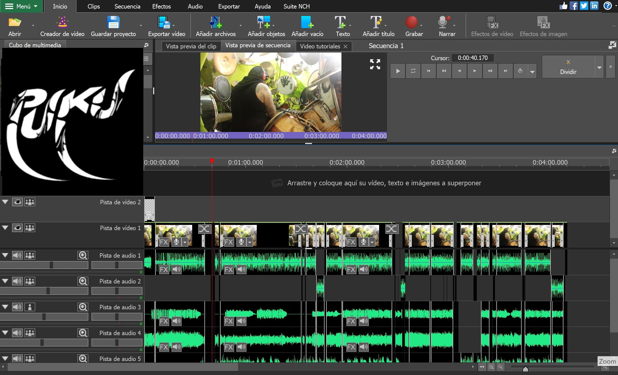Click the timeline Zoom slider handle
Image resolution: width=618 pixels, height=375 pixels.
[525, 368]
